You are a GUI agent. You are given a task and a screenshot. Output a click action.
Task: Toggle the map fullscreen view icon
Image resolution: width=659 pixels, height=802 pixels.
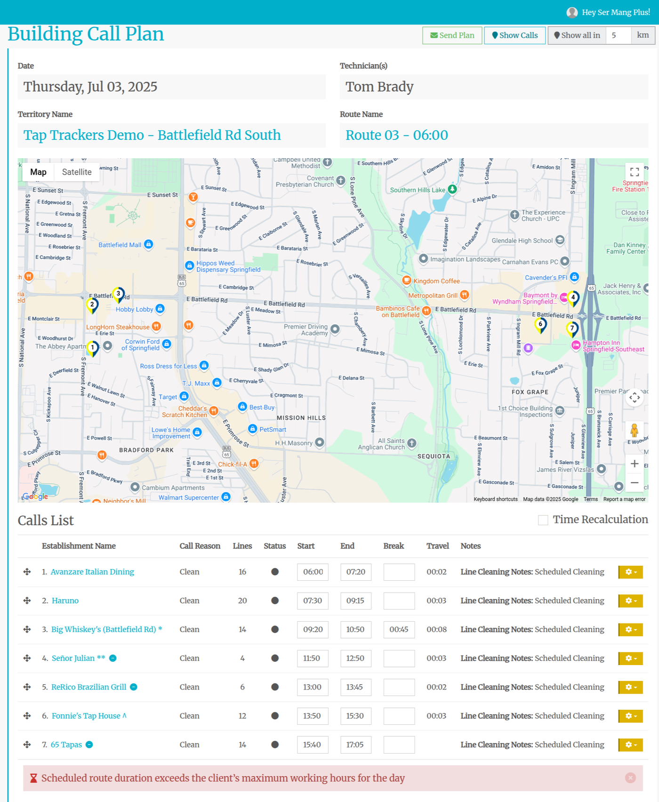click(635, 172)
